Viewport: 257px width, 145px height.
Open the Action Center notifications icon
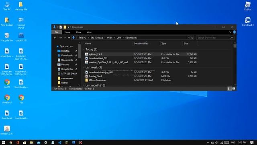click(252, 143)
